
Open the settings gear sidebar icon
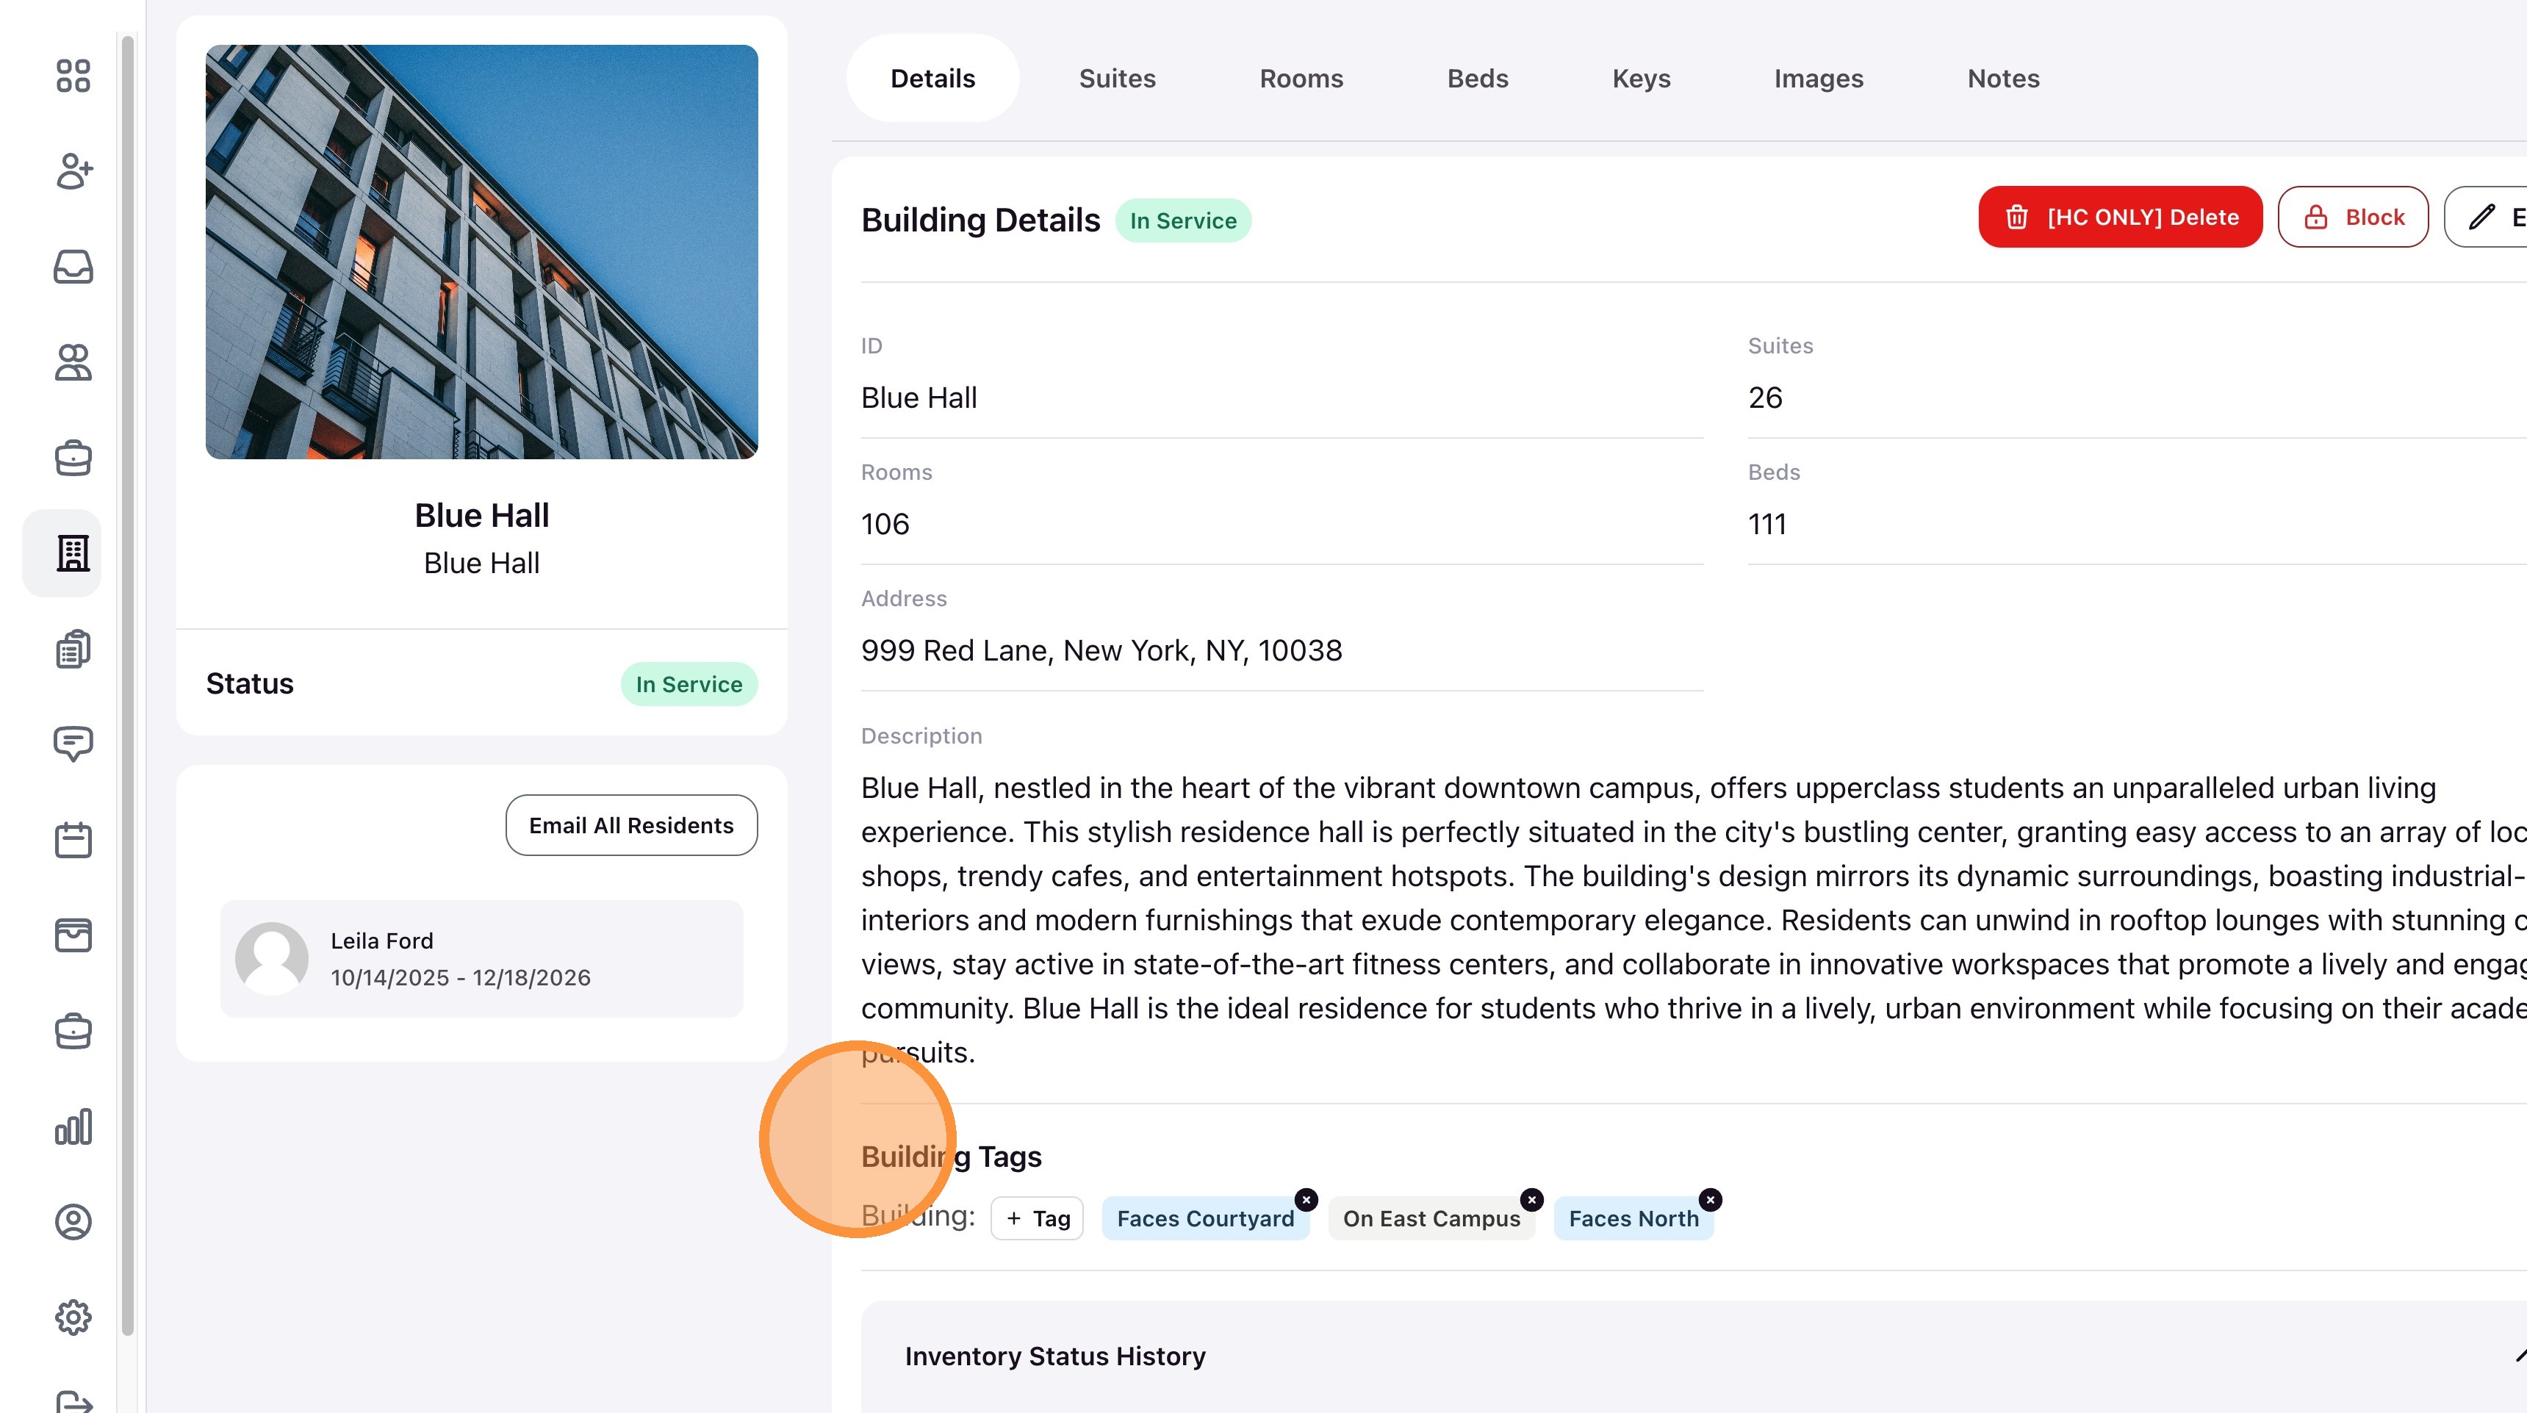coord(73,1317)
